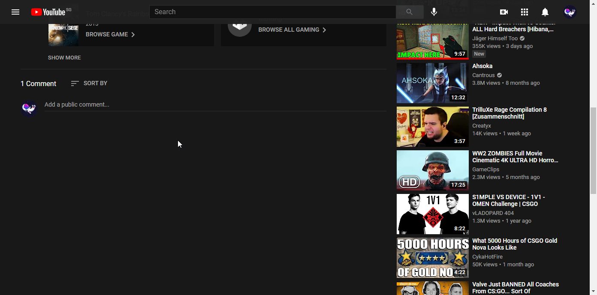Start voice search with the microphone
Image resolution: width=597 pixels, height=295 pixels.
pyautogui.click(x=434, y=12)
